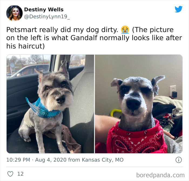Open Destiny Wells display name
Image resolution: width=189 pixels, height=181 pixels.
[x=44, y=9]
